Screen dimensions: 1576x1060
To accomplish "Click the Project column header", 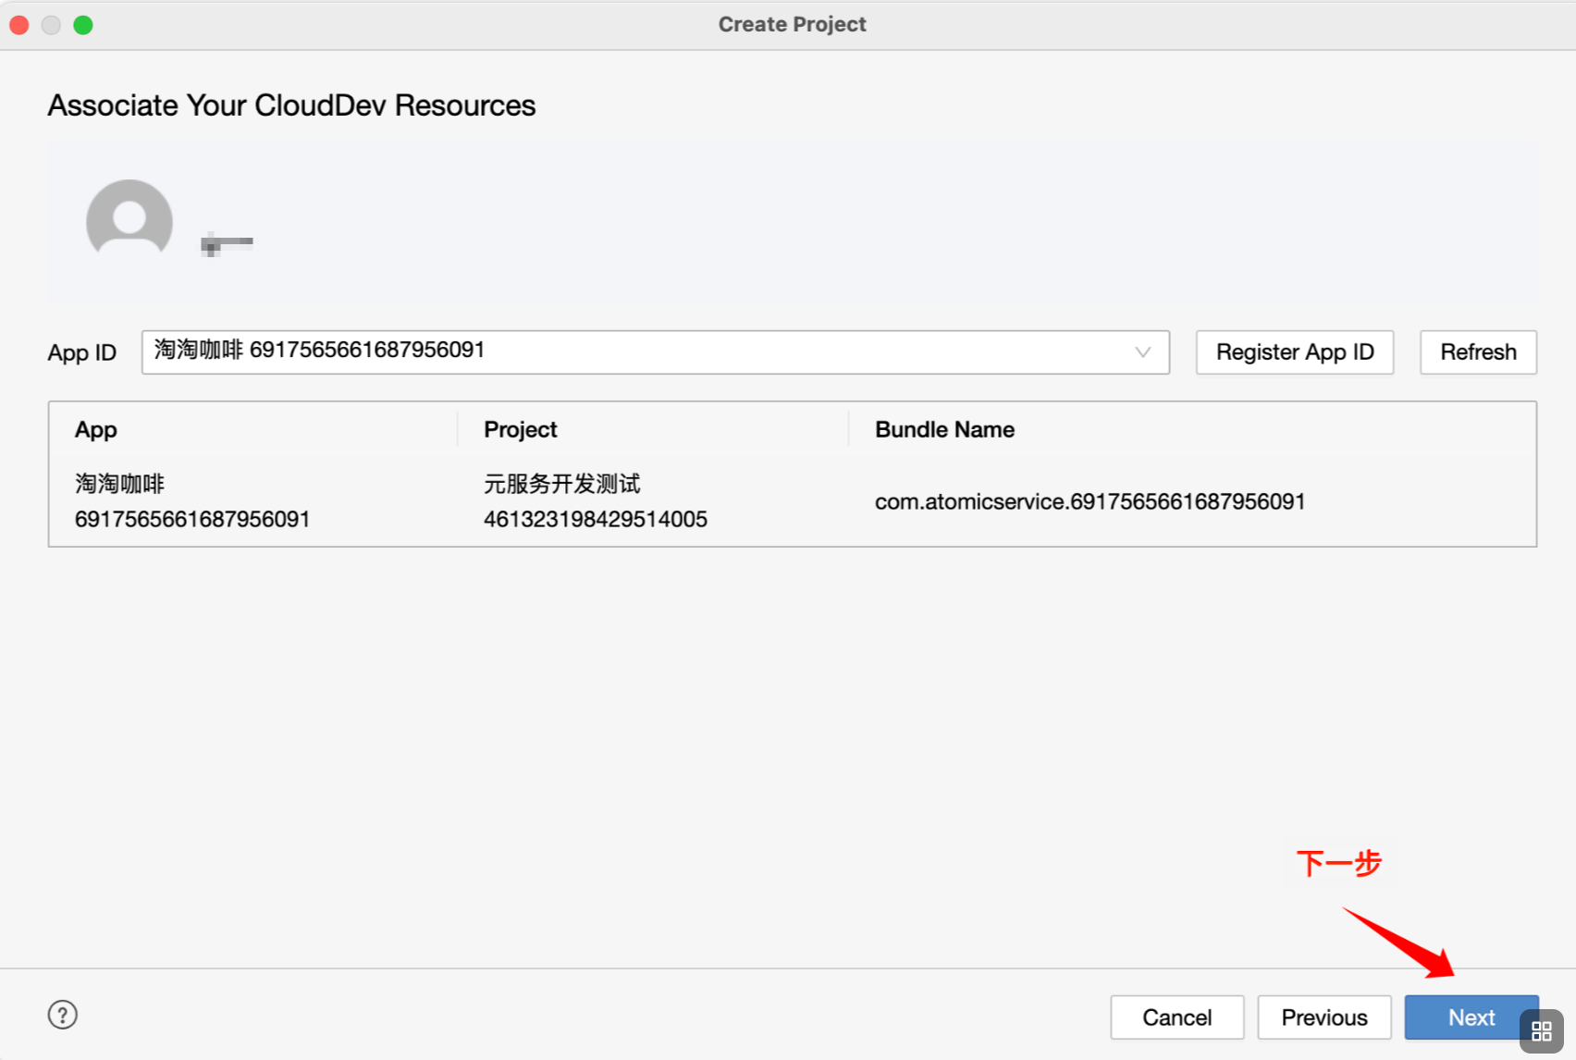I will point(521,430).
